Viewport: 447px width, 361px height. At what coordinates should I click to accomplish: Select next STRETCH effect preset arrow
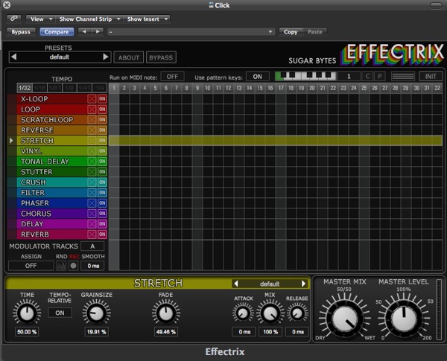[303, 284]
